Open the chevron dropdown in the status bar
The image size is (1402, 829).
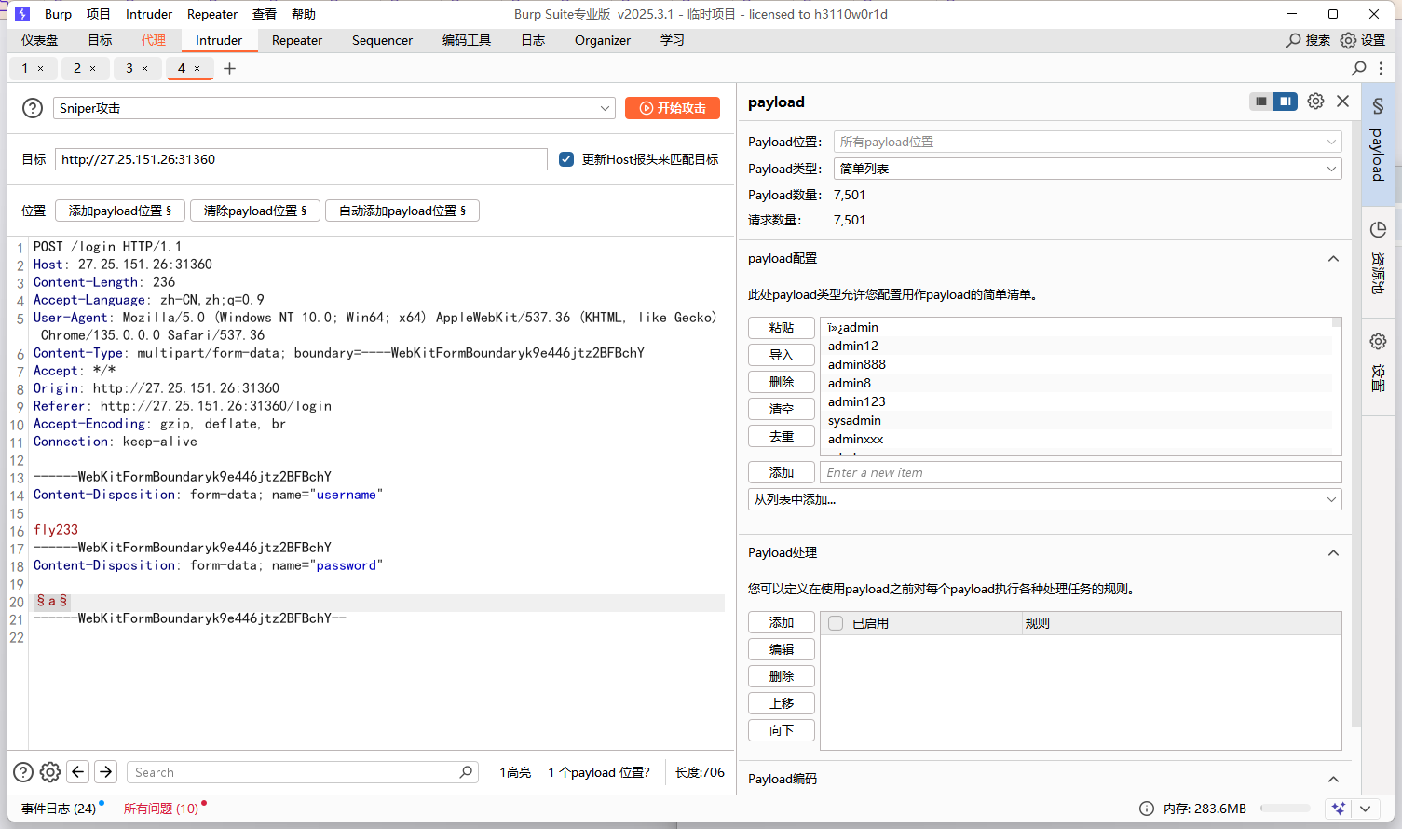[x=1365, y=809]
